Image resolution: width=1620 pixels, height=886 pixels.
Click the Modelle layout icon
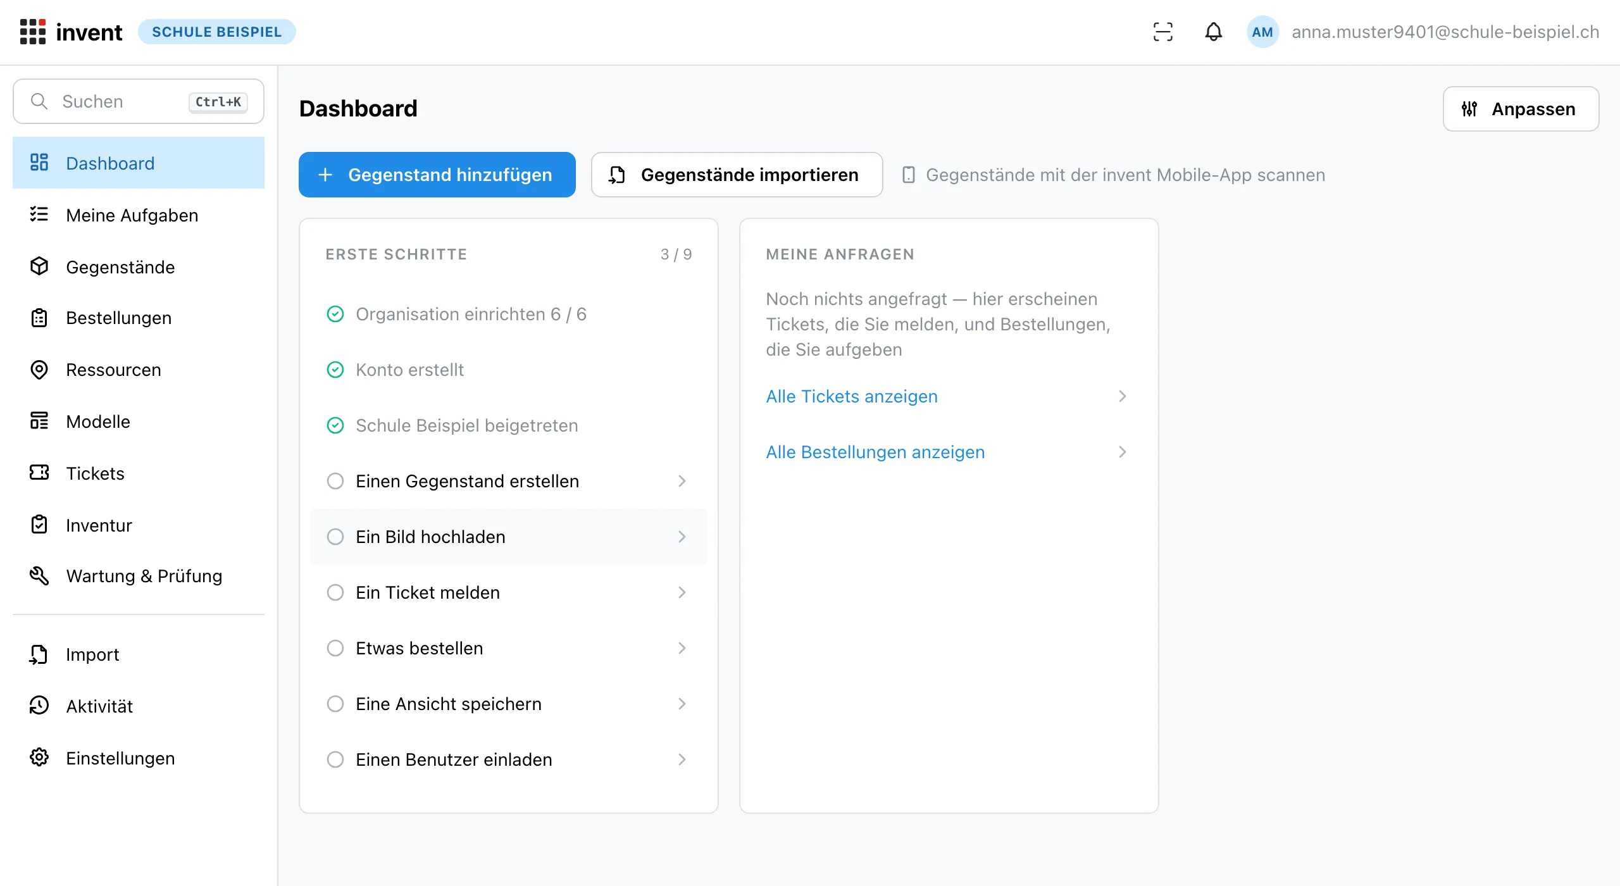tap(39, 421)
